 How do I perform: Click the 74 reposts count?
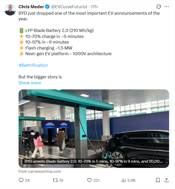coord(61,180)
